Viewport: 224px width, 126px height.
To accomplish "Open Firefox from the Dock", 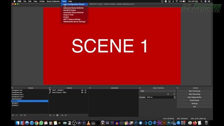I will coord(195,123).
